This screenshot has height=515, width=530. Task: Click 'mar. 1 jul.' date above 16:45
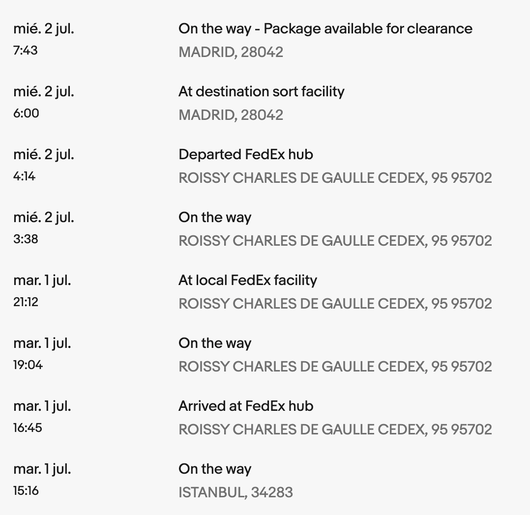point(42,406)
